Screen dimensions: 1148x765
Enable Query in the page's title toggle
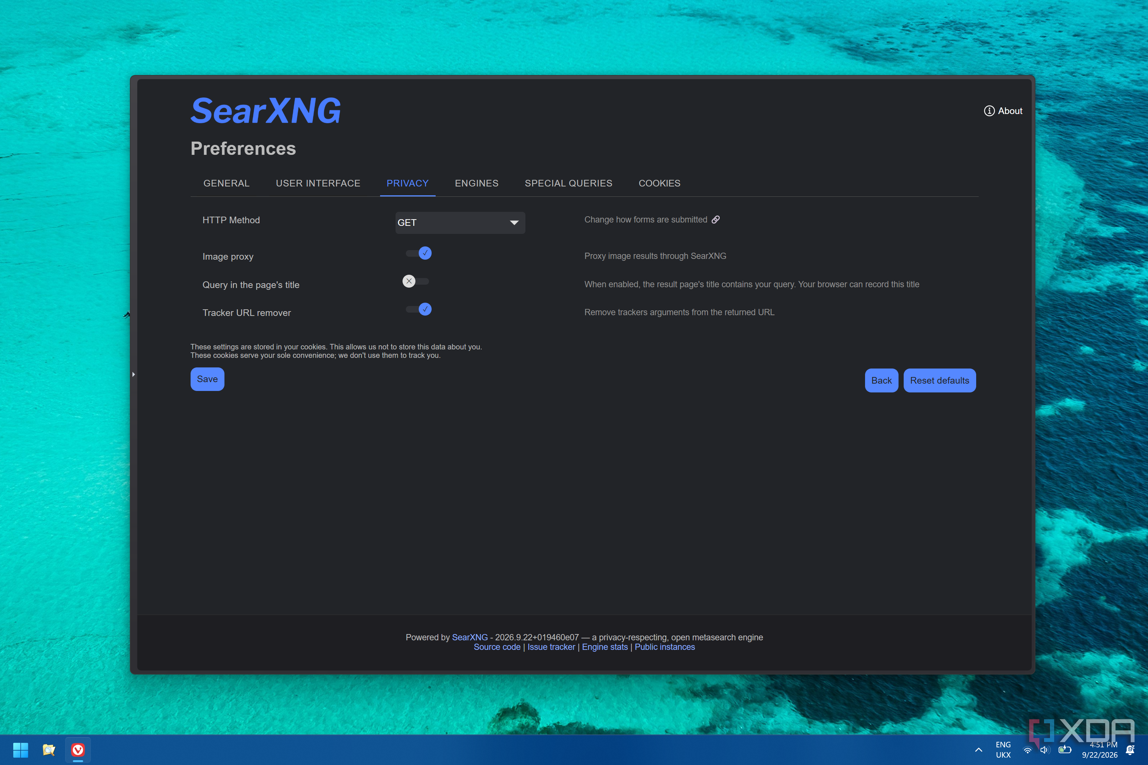tap(415, 281)
